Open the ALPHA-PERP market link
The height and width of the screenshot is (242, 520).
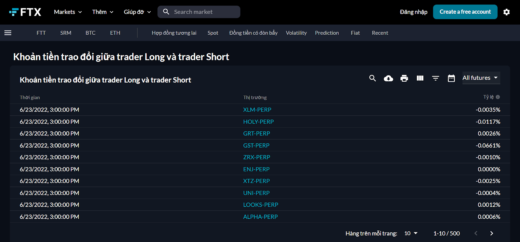pos(260,217)
